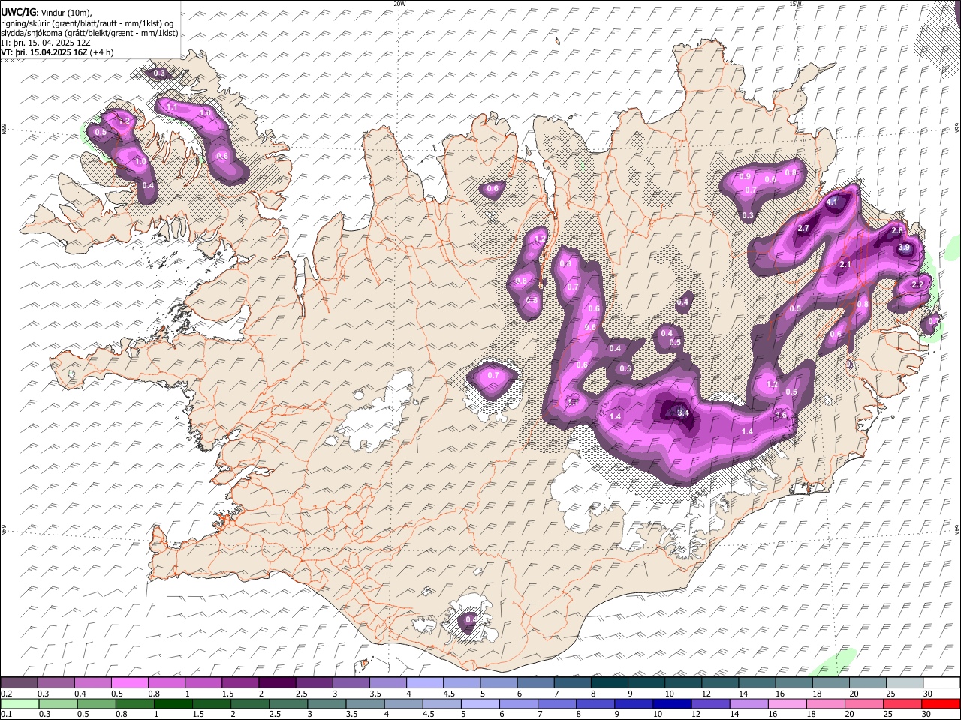Click the 4.1 snowfall value on map
The height and width of the screenshot is (720, 961).
pyautogui.click(x=831, y=202)
